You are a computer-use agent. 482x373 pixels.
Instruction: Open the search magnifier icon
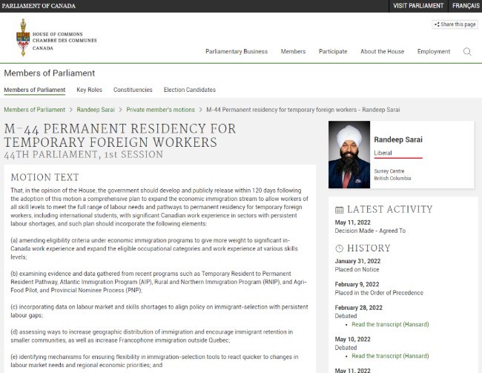pos(467,51)
